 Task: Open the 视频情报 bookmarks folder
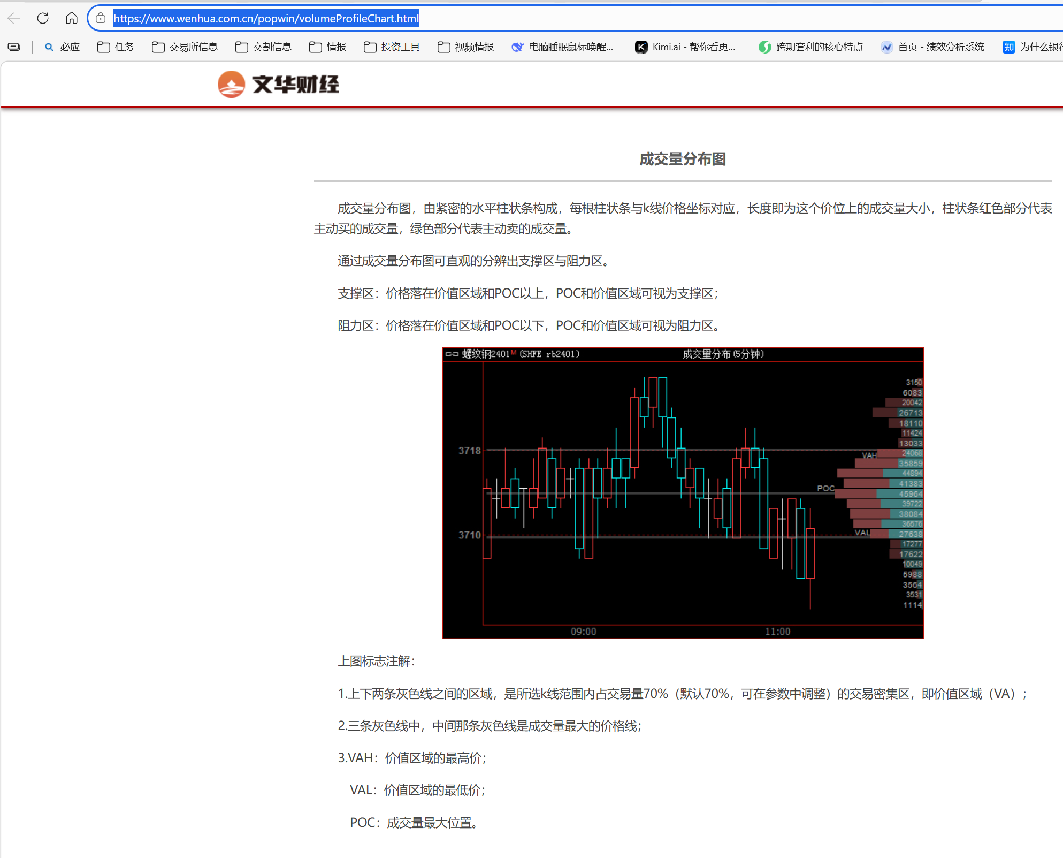466,47
